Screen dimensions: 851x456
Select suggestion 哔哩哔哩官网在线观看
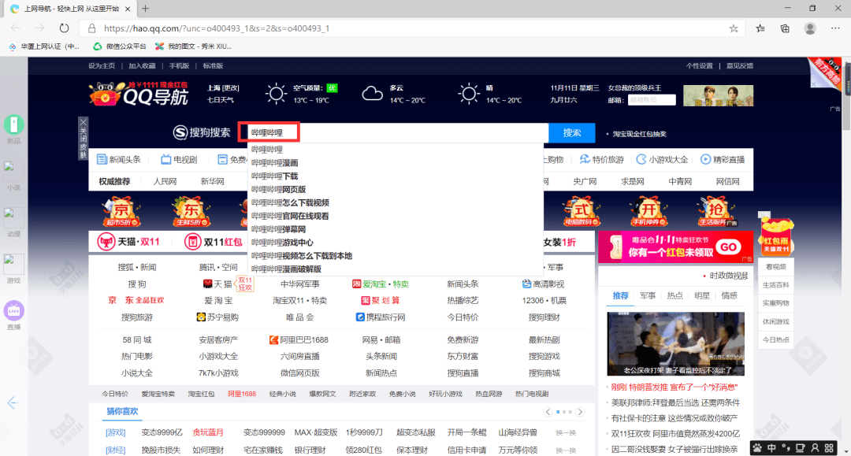(x=290, y=216)
